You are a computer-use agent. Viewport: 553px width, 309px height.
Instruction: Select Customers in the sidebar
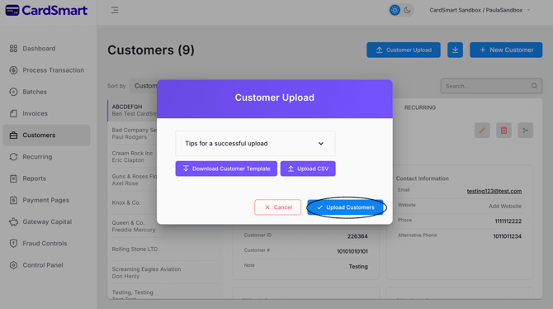tap(46, 135)
